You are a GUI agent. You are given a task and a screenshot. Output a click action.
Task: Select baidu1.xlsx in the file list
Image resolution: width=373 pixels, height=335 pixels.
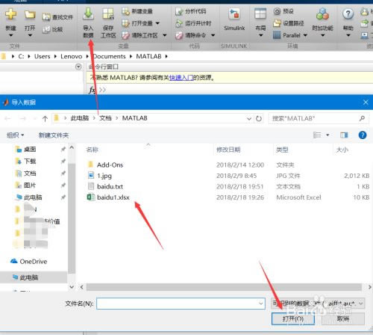tap(113, 197)
